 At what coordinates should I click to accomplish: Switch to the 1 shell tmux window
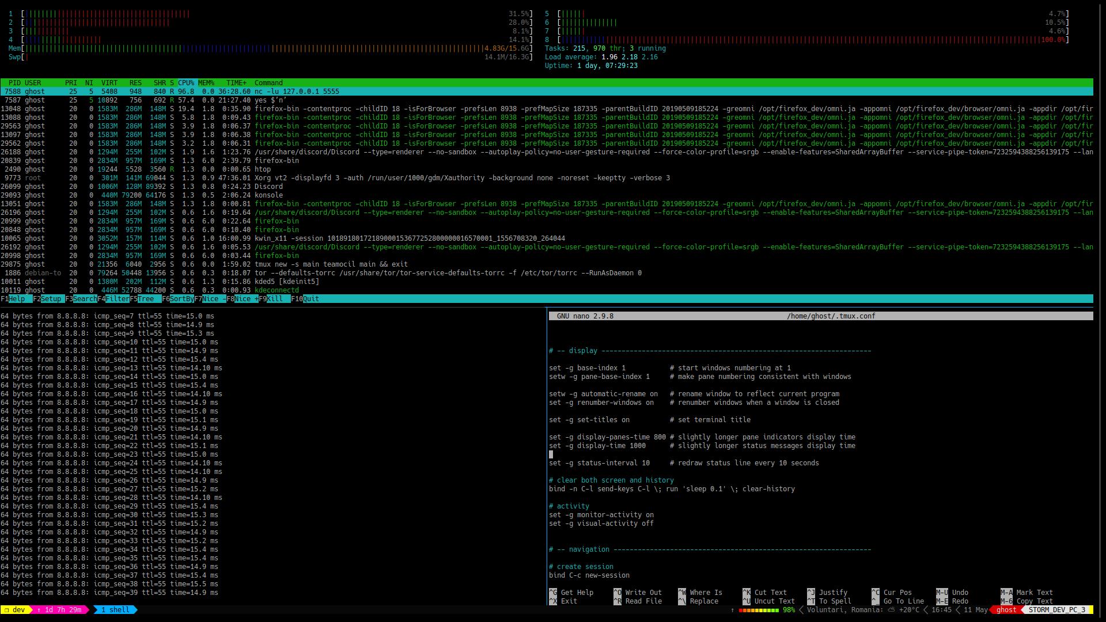coord(115,609)
